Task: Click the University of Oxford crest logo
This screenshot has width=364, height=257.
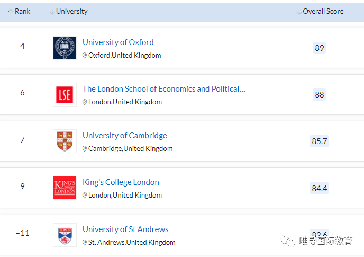Action: 65,48
